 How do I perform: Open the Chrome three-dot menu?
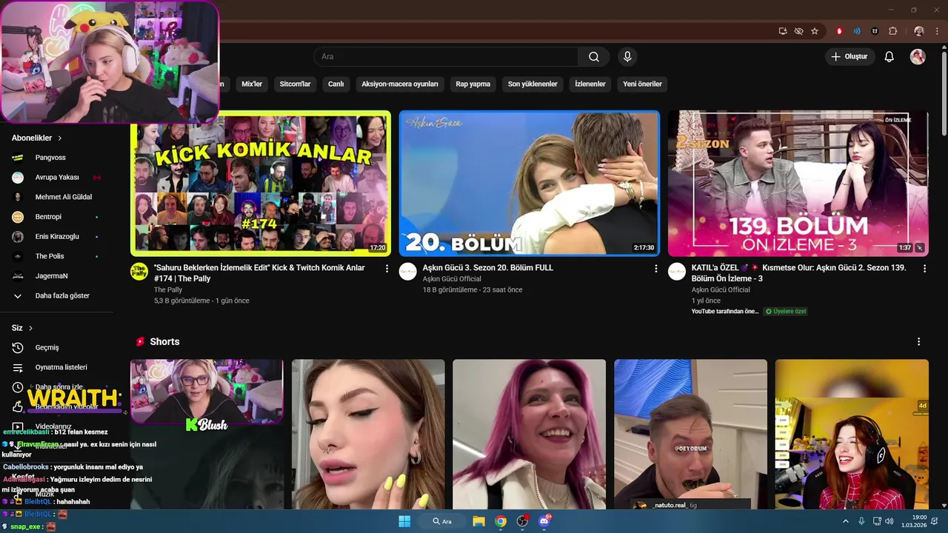pos(938,31)
